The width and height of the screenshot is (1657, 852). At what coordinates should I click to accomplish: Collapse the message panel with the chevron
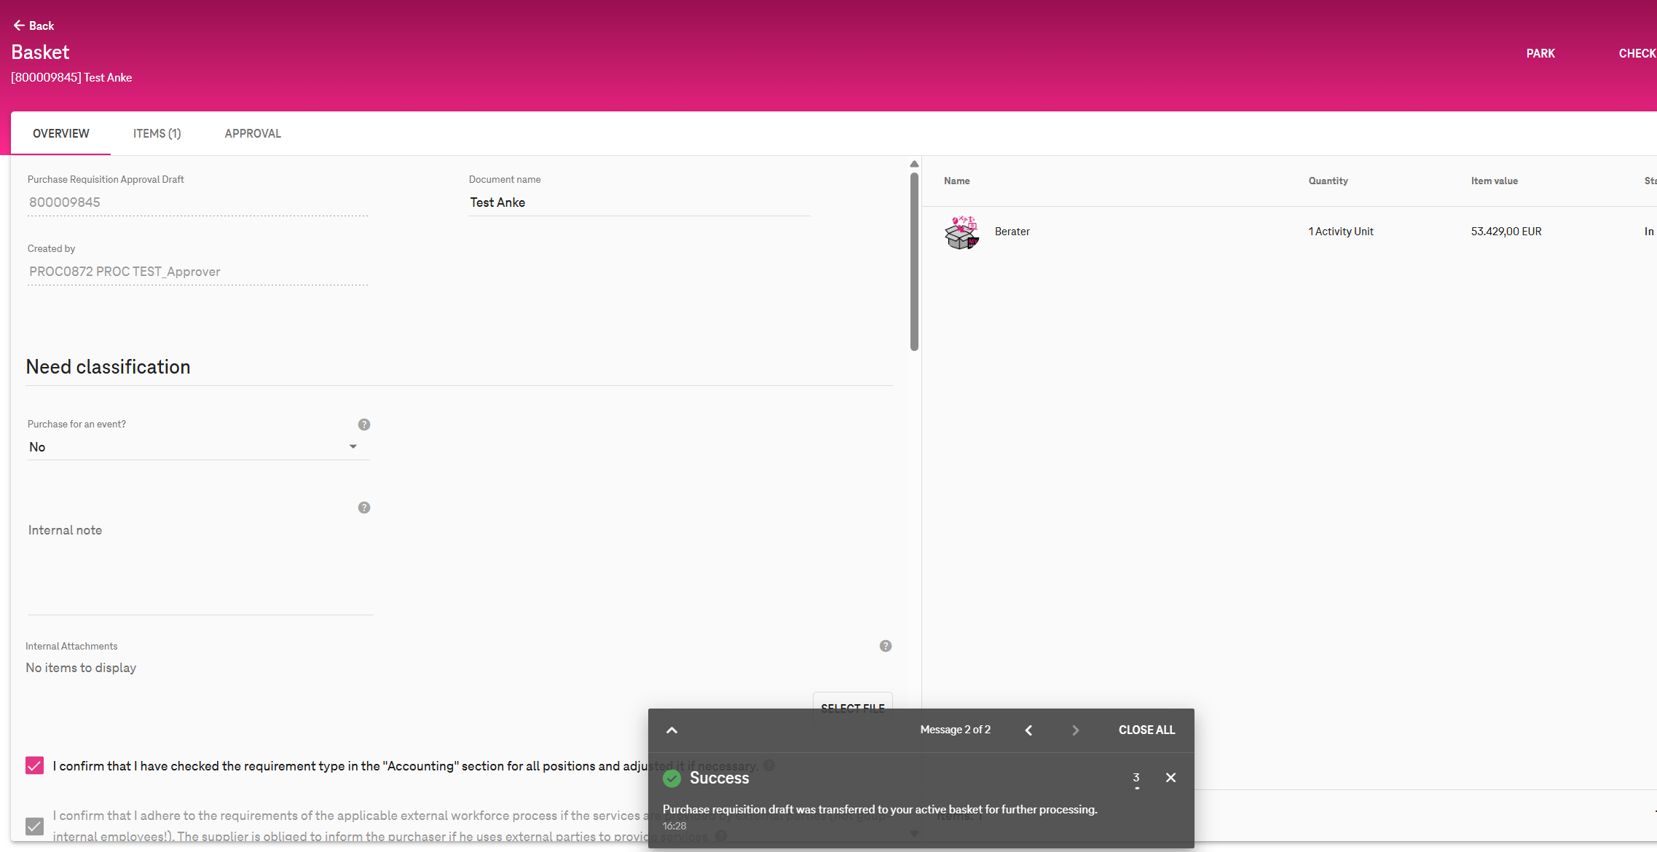tap(672, 730)
